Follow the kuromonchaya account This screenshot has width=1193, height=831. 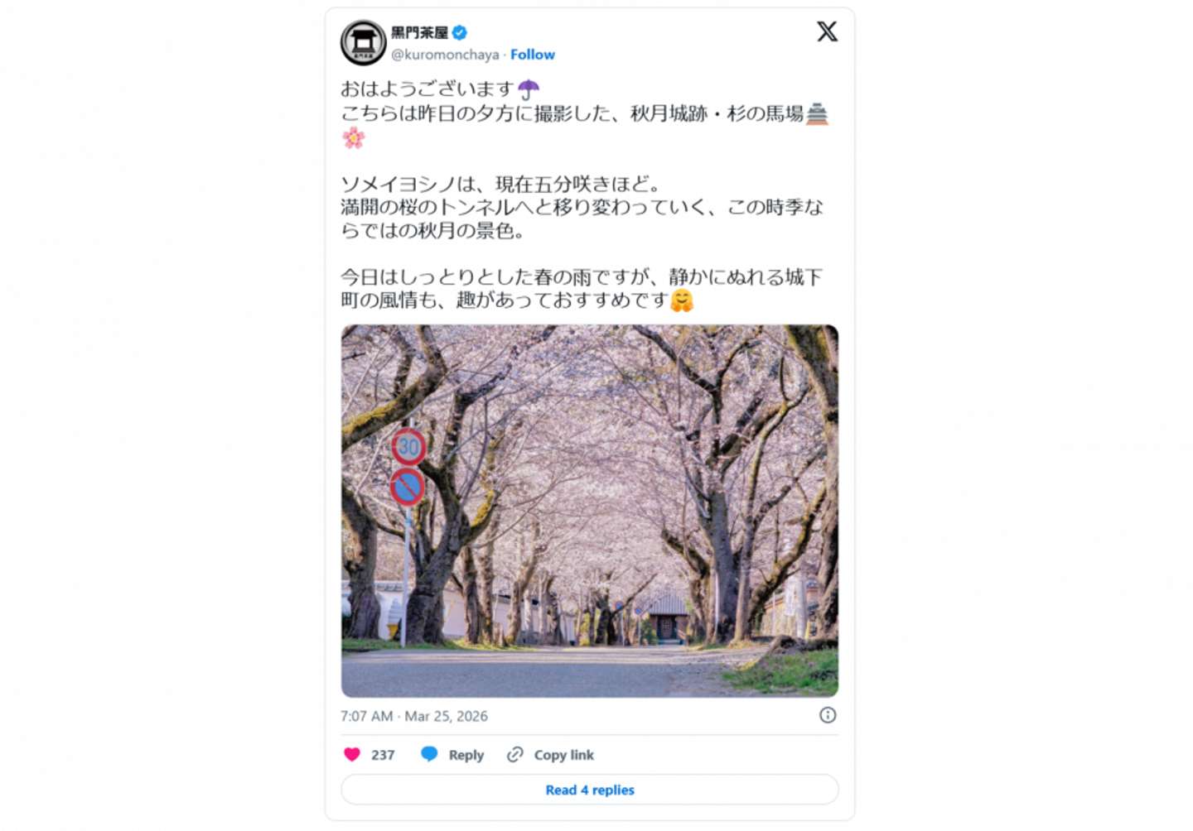[x=532, y=55]
